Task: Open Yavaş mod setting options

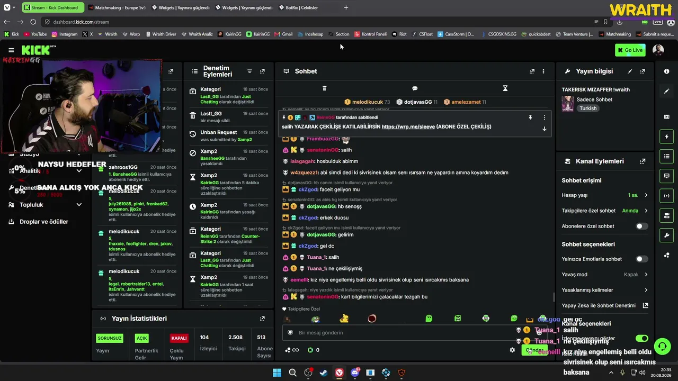Action: tap(605, 275)
